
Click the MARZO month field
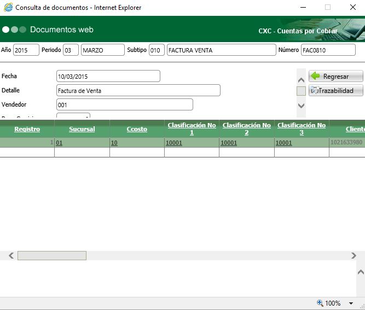pyautogui.click(x=103, y=50)
